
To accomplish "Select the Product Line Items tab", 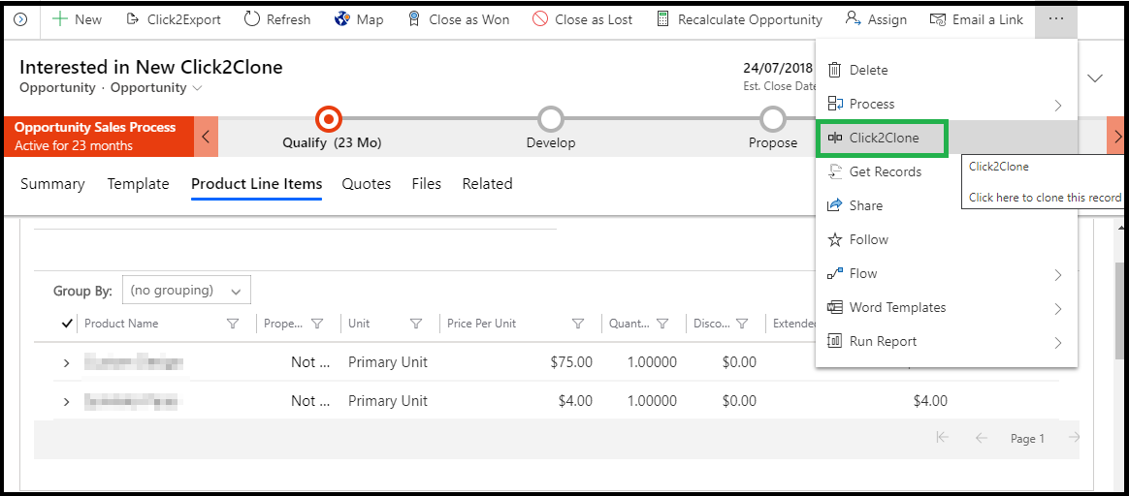I will [256, 184].
